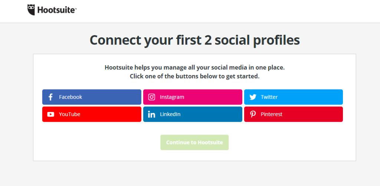The image size is (380, 186).
Task: Click the Pinterest 'P' icon
Action: point(253,114)
